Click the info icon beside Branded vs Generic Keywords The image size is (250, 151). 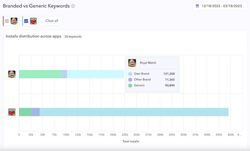(x=73, y=6)
